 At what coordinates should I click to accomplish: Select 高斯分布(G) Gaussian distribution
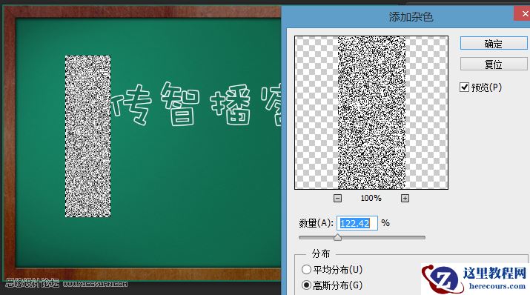[306, 285]
